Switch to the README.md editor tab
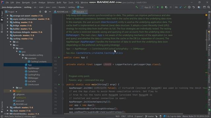This screenshot has width=211, height=118. 62,12
